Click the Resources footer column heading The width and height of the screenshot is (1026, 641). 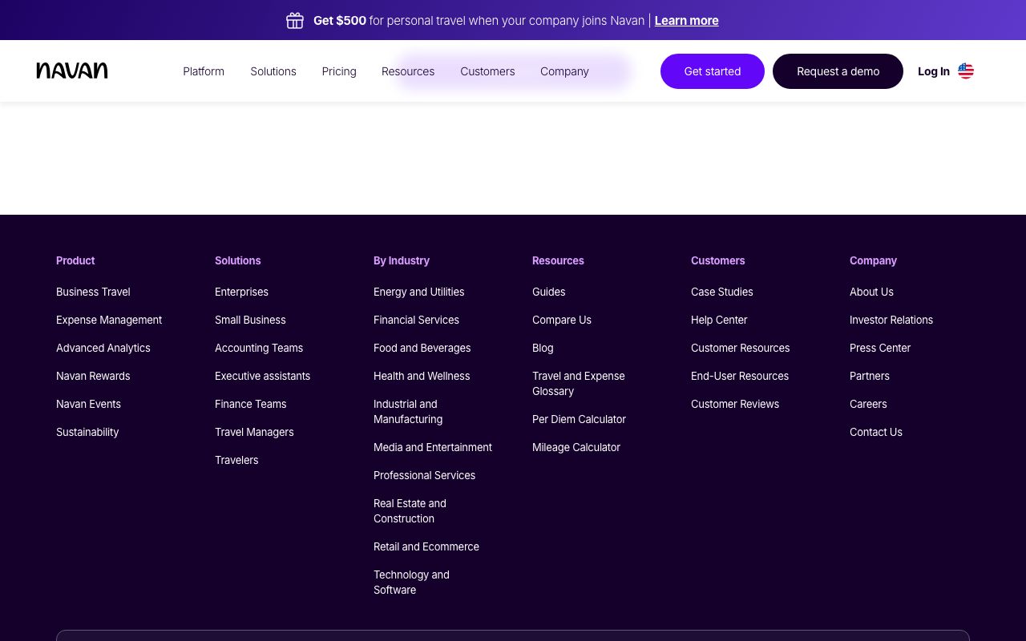[558, 261]
